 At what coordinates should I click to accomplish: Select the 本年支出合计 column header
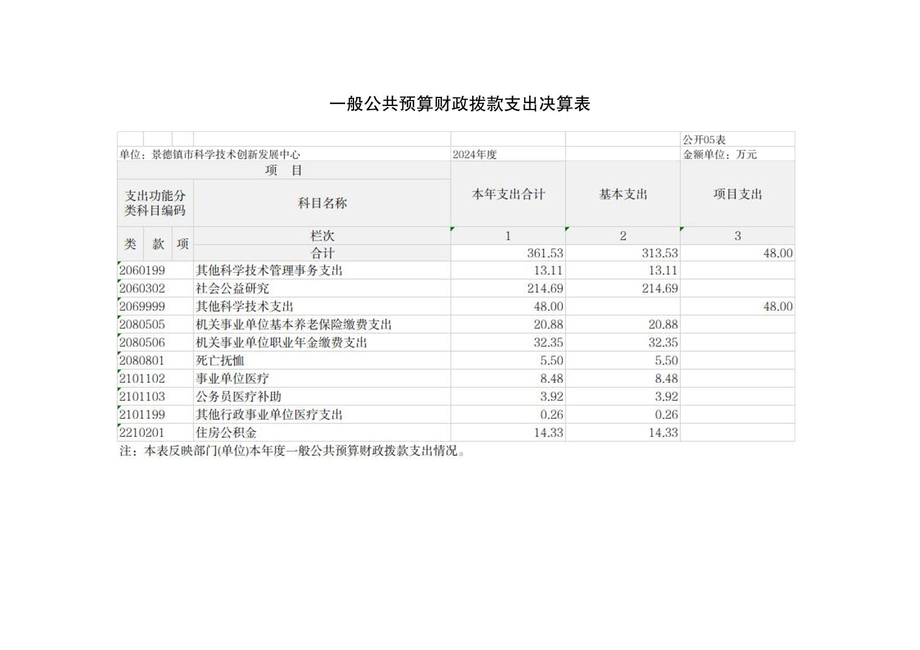coord(508,194)
